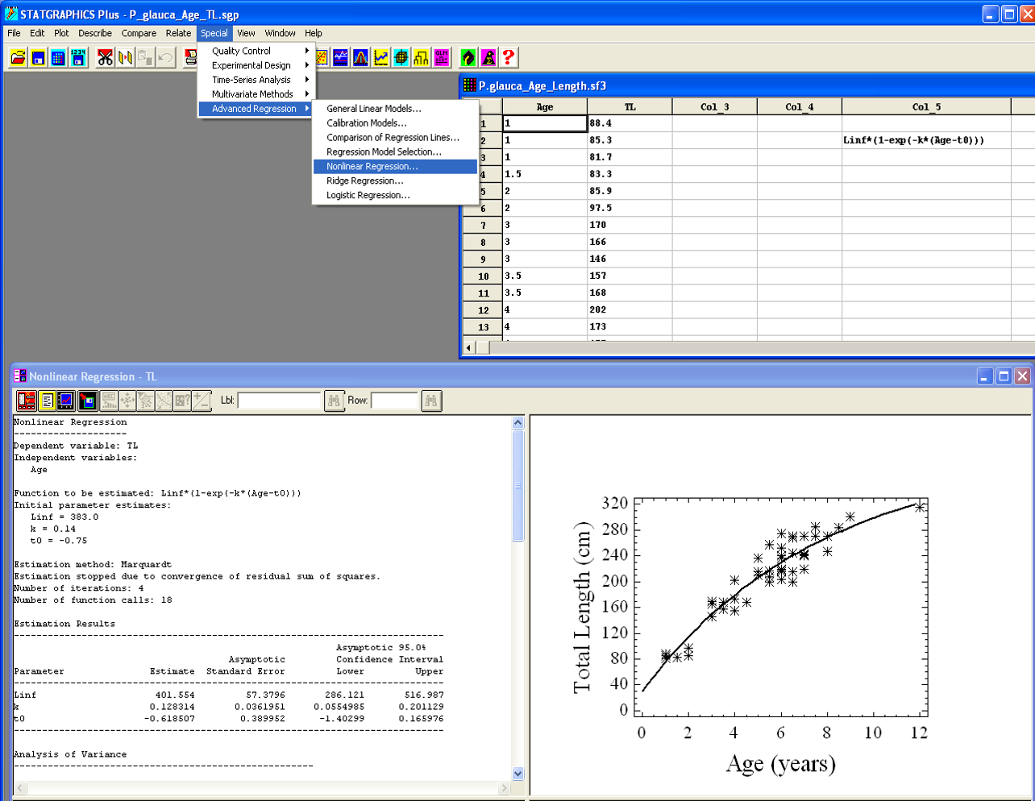
Task: Choose Ridge Regression menu entry
Action: [395, 181]
